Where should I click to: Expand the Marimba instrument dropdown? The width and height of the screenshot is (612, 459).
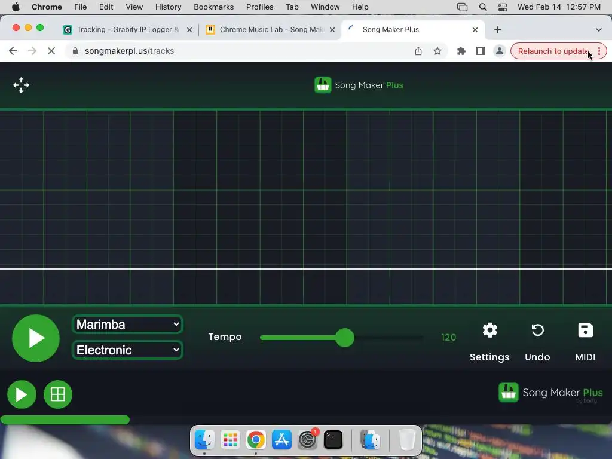tap(128, 325)
